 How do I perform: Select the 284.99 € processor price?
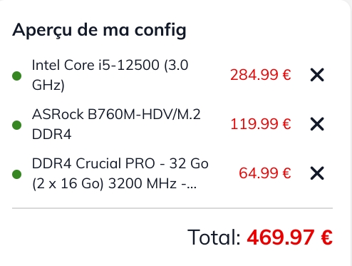pos(261,75)
